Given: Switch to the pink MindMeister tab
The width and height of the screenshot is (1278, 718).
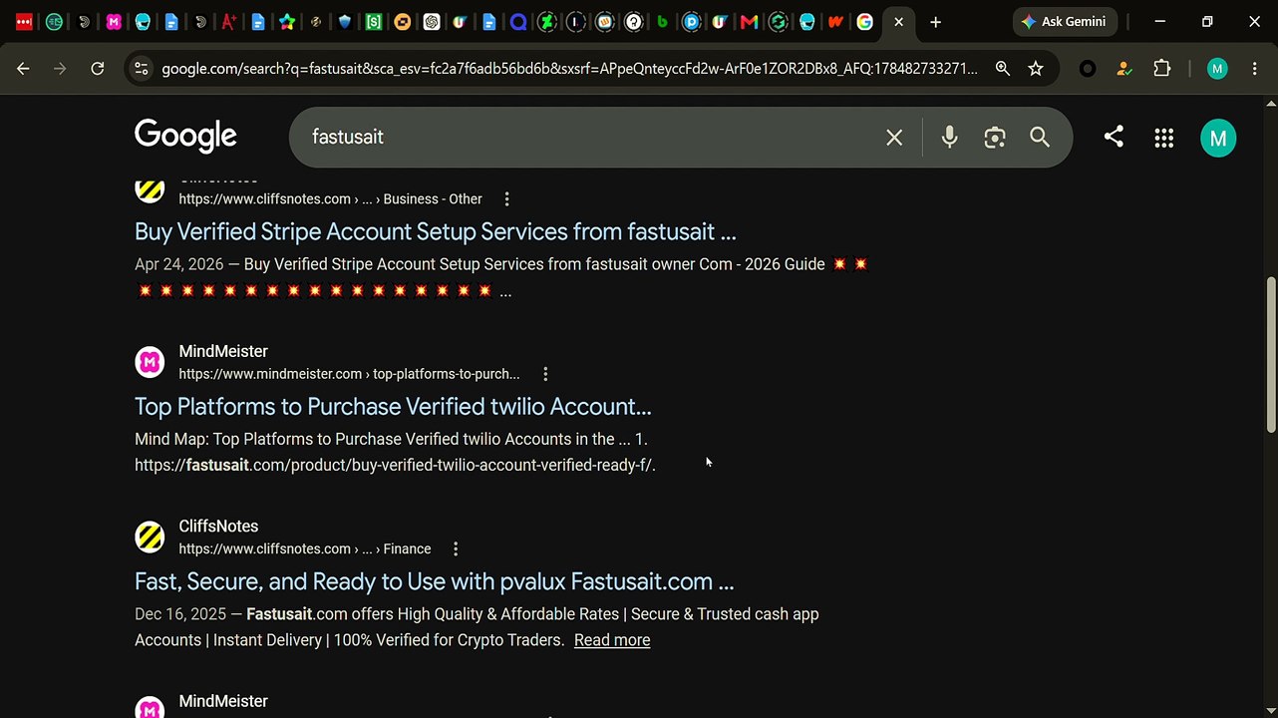Looking at the screenshot, I should click(x=114, y=22).
